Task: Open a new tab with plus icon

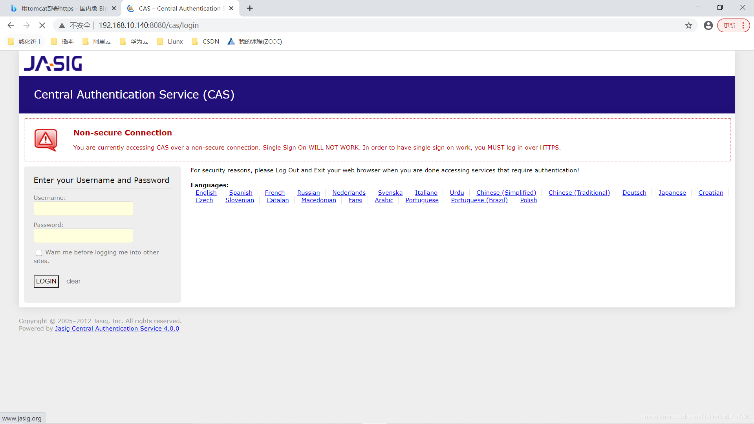Action: click(x=250, y=8)
